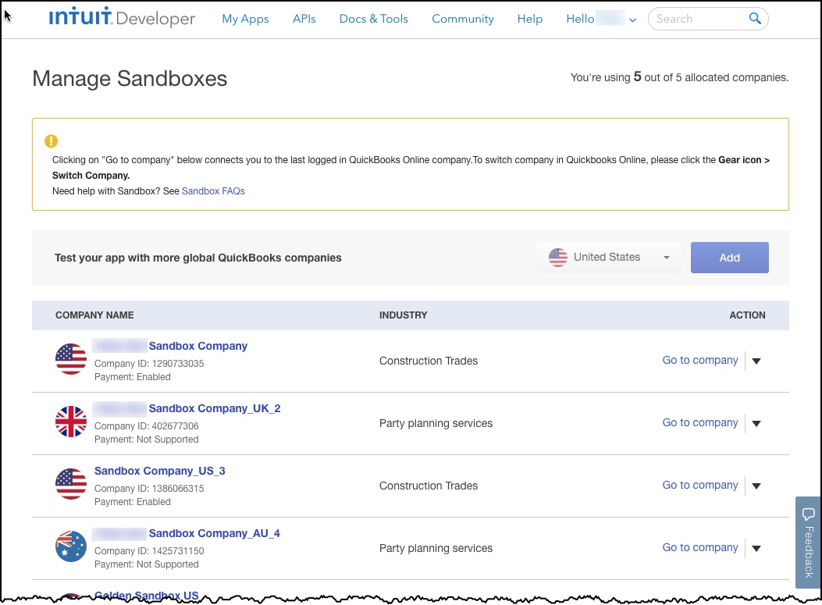Click the US flag next to Sandbox Company_US_3
This screenshot has width=822, height=605.
coord(71,485)
